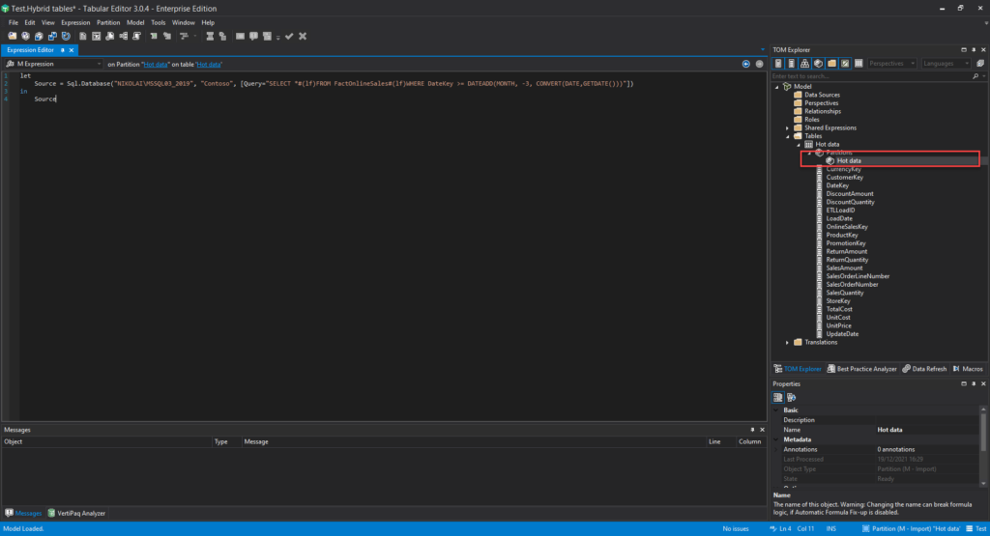Expand the Shared Expressions node
Screen dimensions: 990x536
point(787,128)
